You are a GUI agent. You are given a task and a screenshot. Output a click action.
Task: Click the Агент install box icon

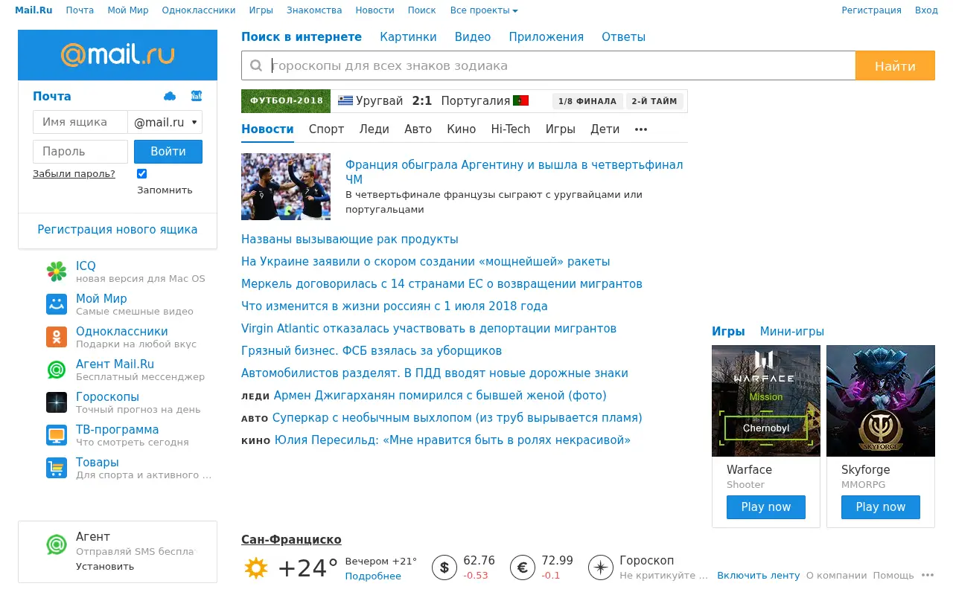pyautogui.click(x=57, y=545)
